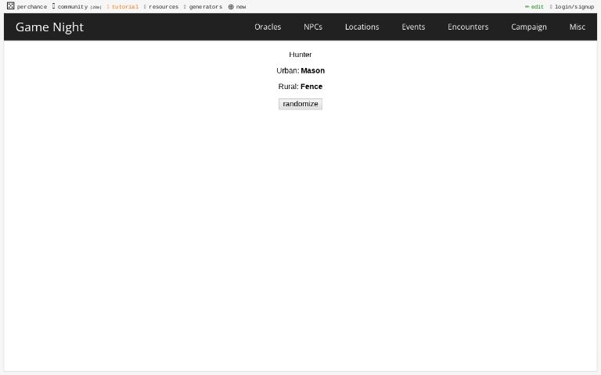Open the Locations menu

pos(362,27)
